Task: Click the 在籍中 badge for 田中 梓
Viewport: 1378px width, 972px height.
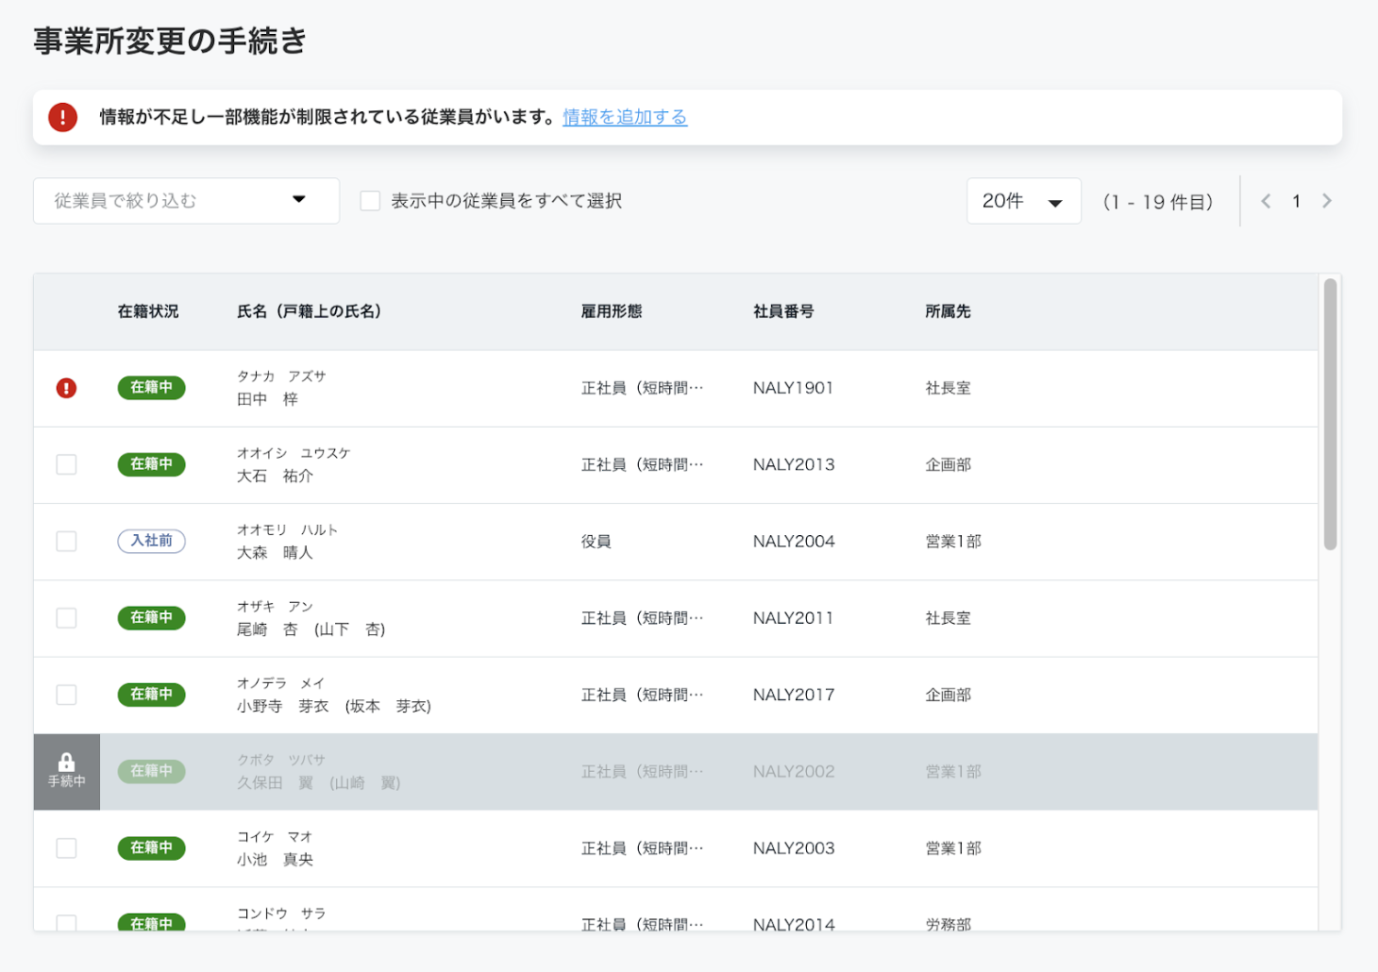Action: coord(151,388)
